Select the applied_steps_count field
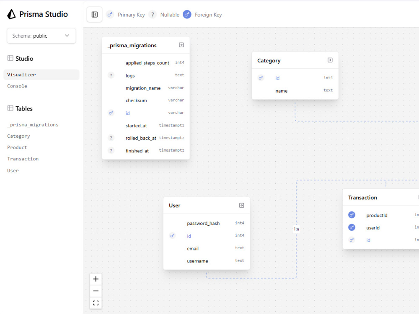The width and height of the screenshot is (419, 314). tap(147, 63)
